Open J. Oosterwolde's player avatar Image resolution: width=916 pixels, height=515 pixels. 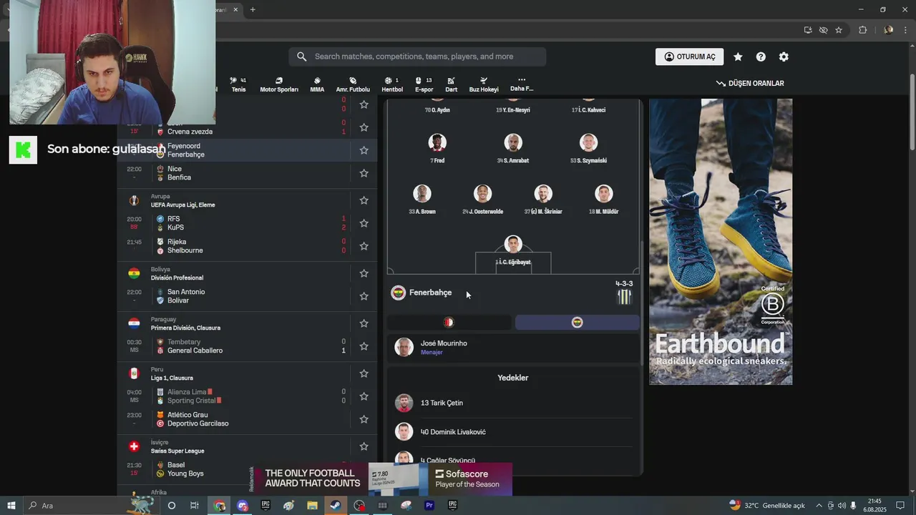point(483,194)
